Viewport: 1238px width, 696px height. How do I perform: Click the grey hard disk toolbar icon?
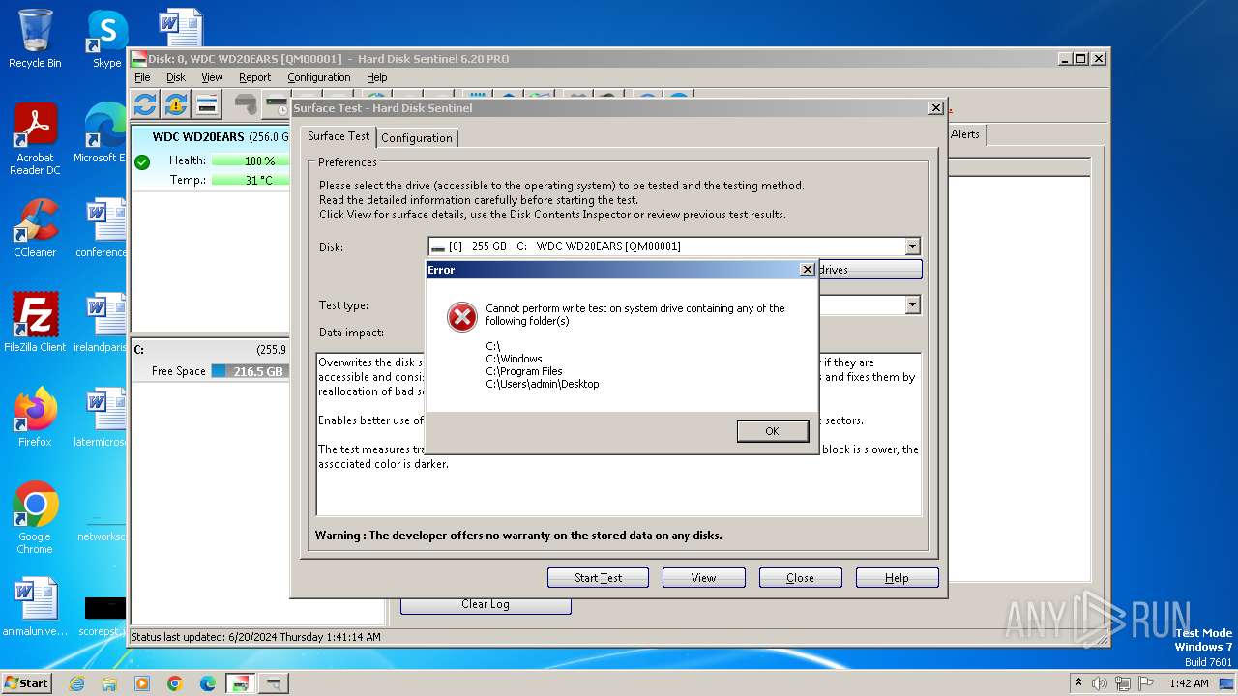(246, 104)
